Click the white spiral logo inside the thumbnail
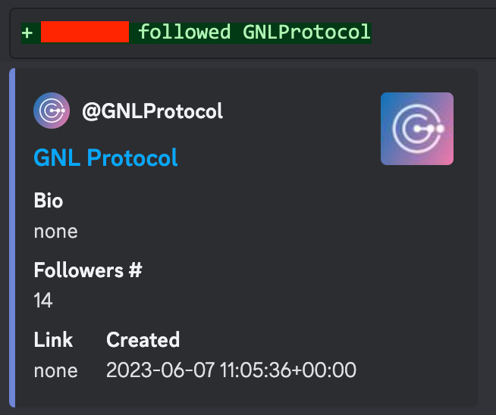The width and height of the screenshot is (496, 415). (418, 129)
